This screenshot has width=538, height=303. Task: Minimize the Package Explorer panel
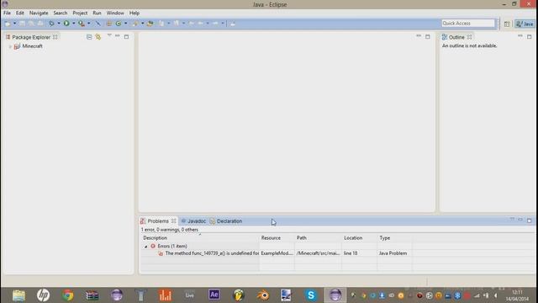tap(118, 35)
